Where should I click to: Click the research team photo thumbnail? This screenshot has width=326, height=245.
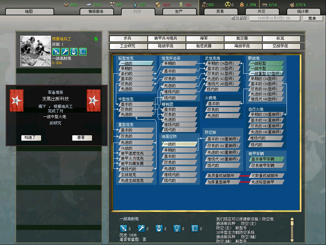36,51
